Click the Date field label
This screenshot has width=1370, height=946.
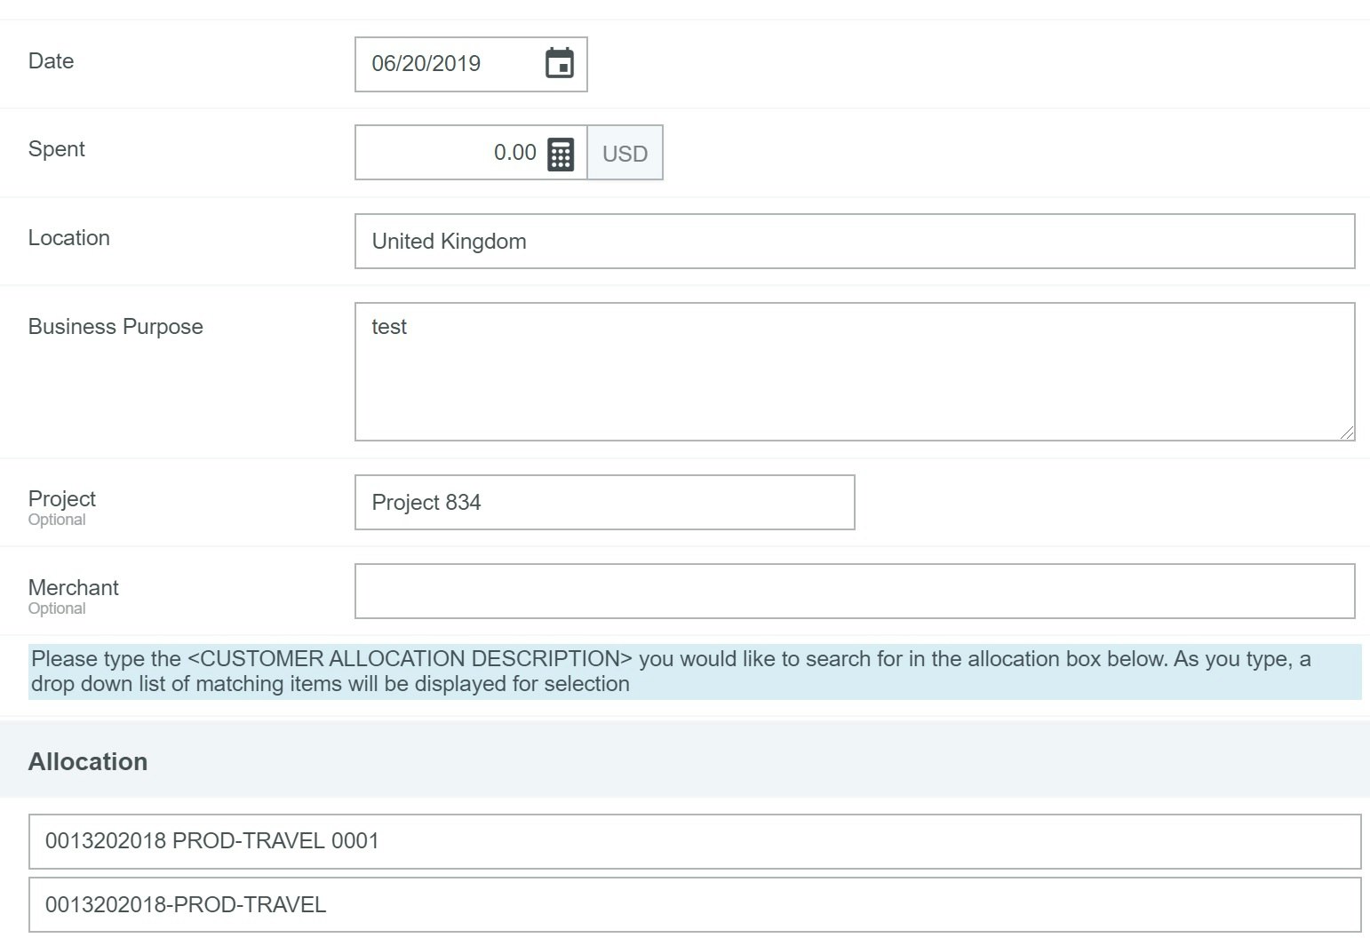51,61
